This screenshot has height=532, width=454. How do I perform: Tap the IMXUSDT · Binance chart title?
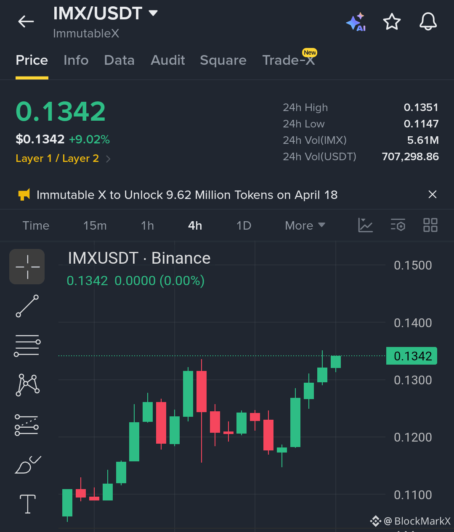click(x=139, y=258)
